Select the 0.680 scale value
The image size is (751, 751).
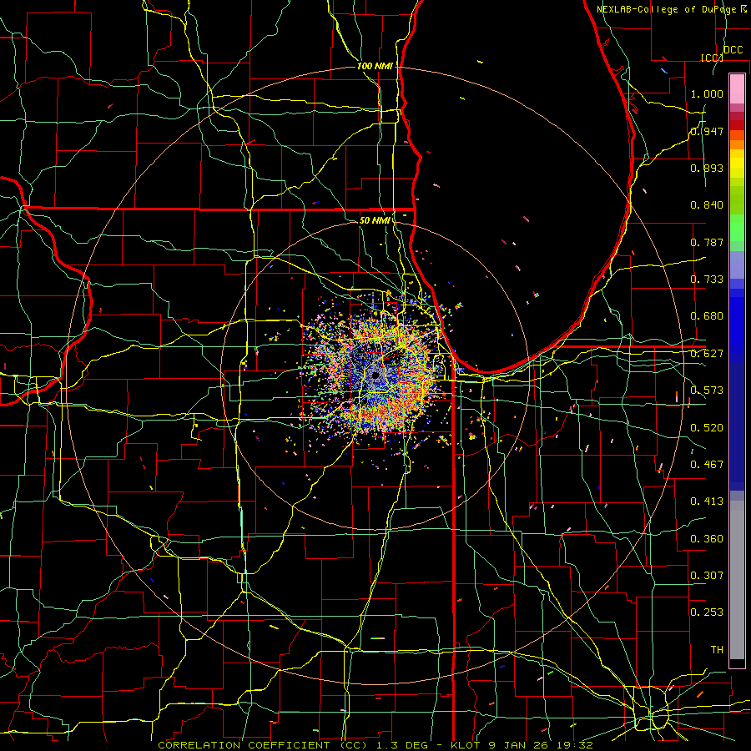(x=707, y=316)
